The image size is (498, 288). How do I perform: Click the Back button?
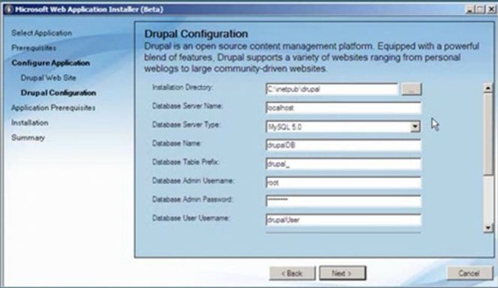tap(292, 274)
